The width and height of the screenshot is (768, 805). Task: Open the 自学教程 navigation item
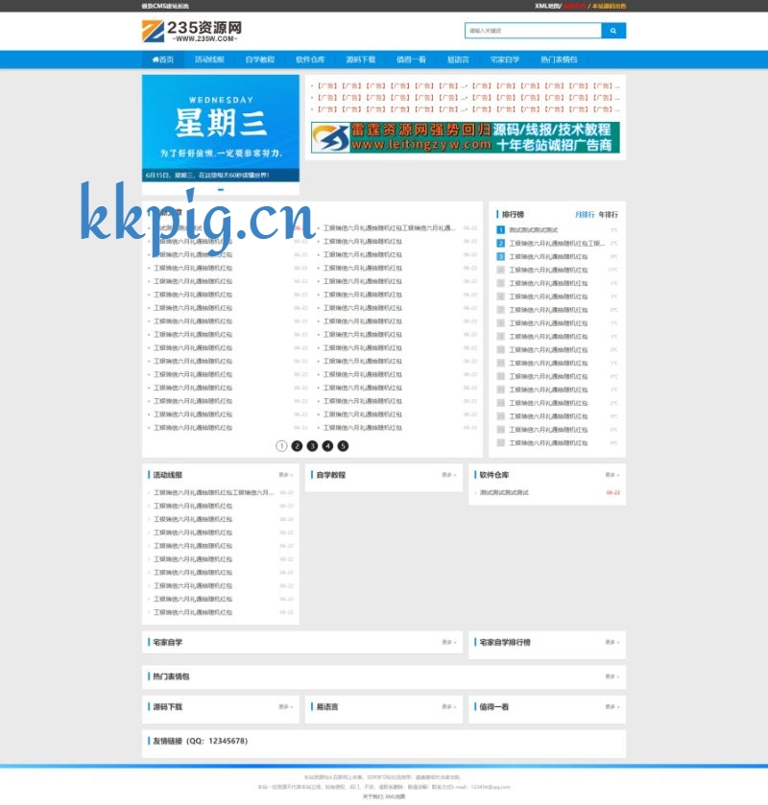coord(260,59)
